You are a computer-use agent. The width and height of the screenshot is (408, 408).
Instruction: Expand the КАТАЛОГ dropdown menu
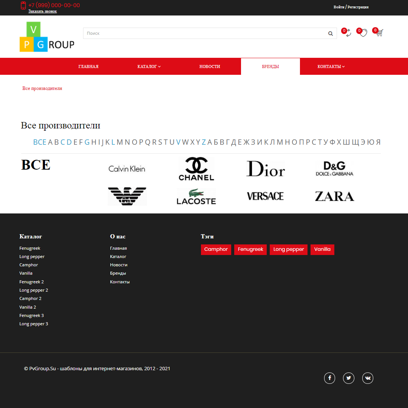(149, 66)
